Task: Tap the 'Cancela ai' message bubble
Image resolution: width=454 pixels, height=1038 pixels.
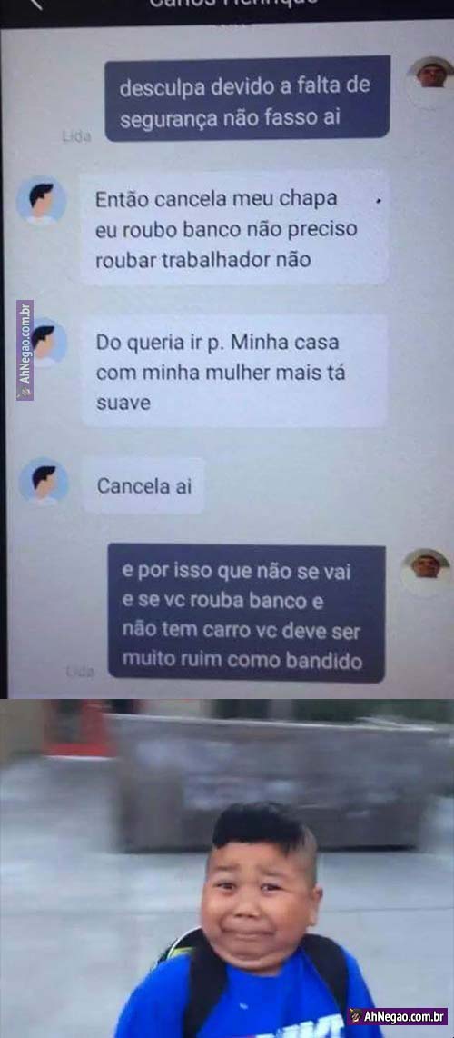Action: pyautogui.click(x=143, y=485)
